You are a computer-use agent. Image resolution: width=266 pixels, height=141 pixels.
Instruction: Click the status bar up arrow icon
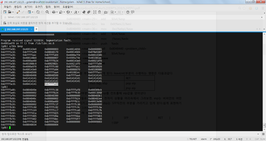pos(247,139)
